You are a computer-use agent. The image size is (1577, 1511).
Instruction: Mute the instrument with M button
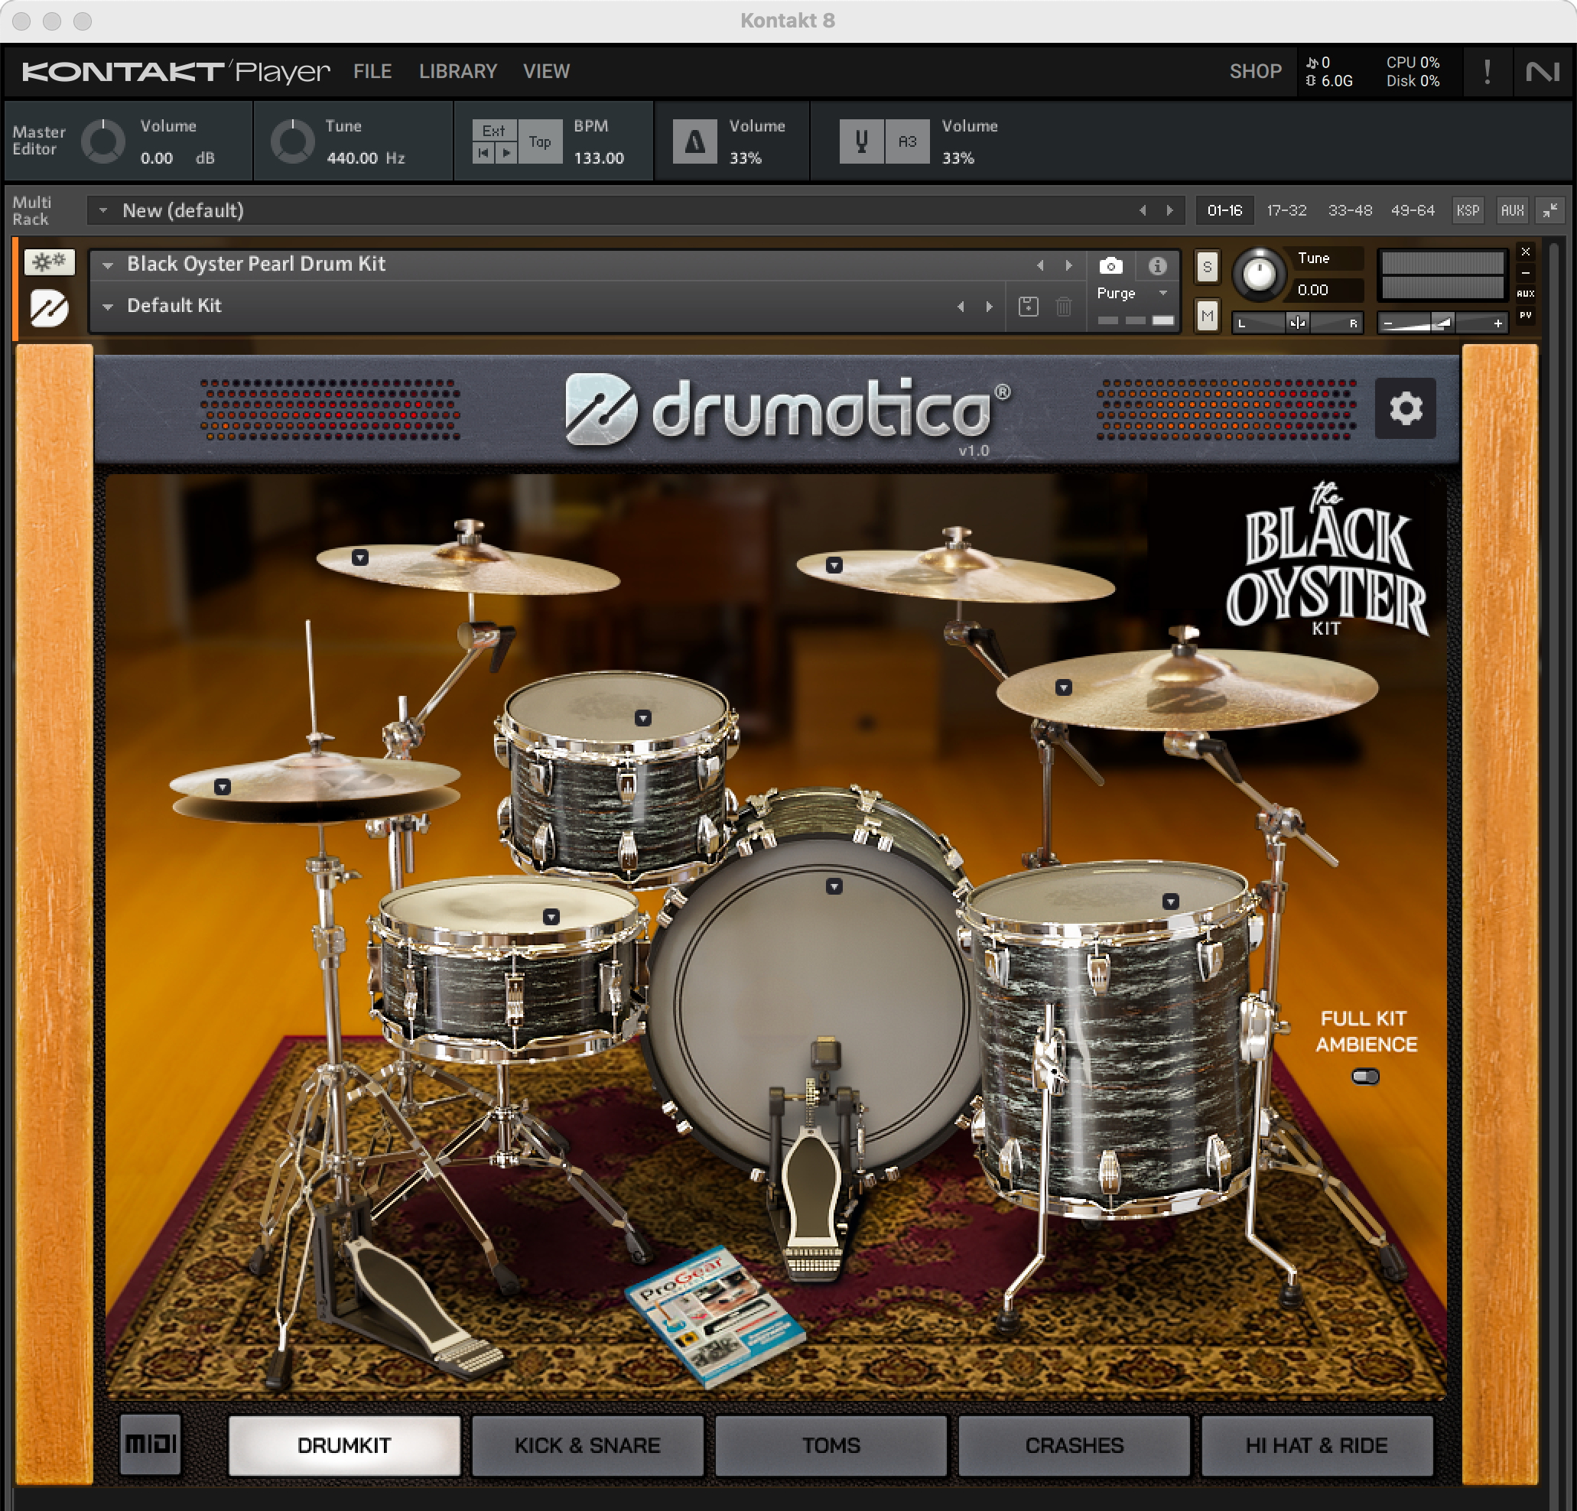1207,315
